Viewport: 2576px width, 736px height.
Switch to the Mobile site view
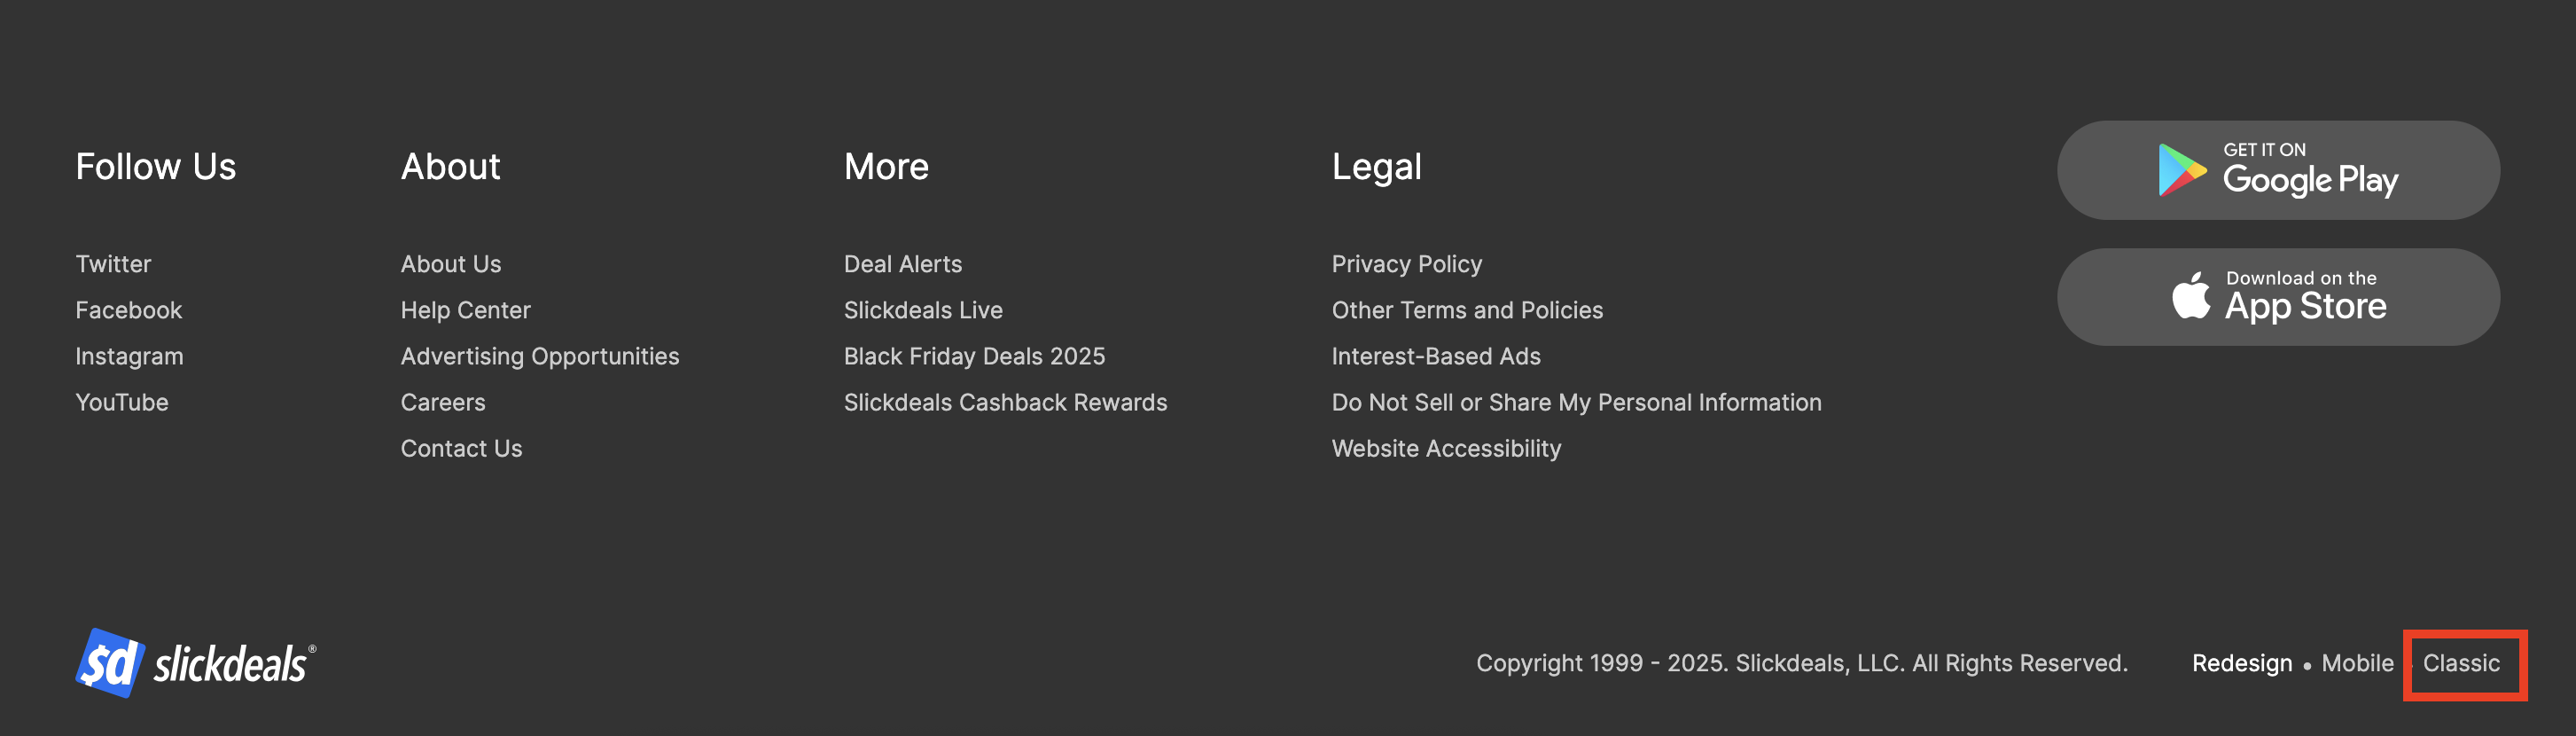click(x=2357, y=663)
